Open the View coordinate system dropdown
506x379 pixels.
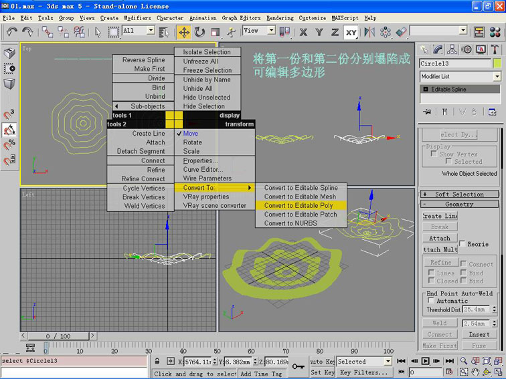pos(271,30)
